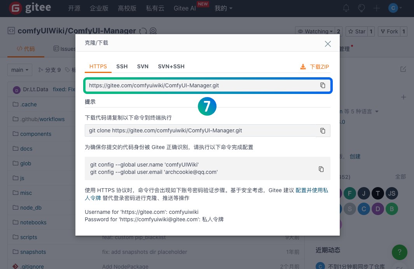Close the 克隆/下载 dialog
The height and width of the screenshot is (269, 414).
(328, 44)
